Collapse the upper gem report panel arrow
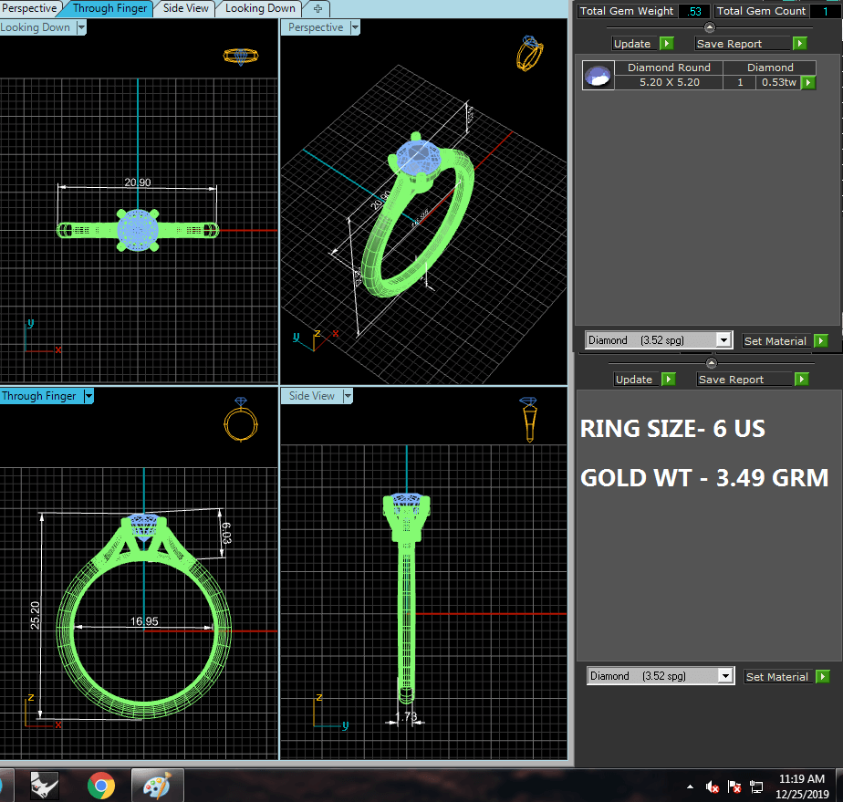This screenshot has height=802, width=843. click(710, 27)
